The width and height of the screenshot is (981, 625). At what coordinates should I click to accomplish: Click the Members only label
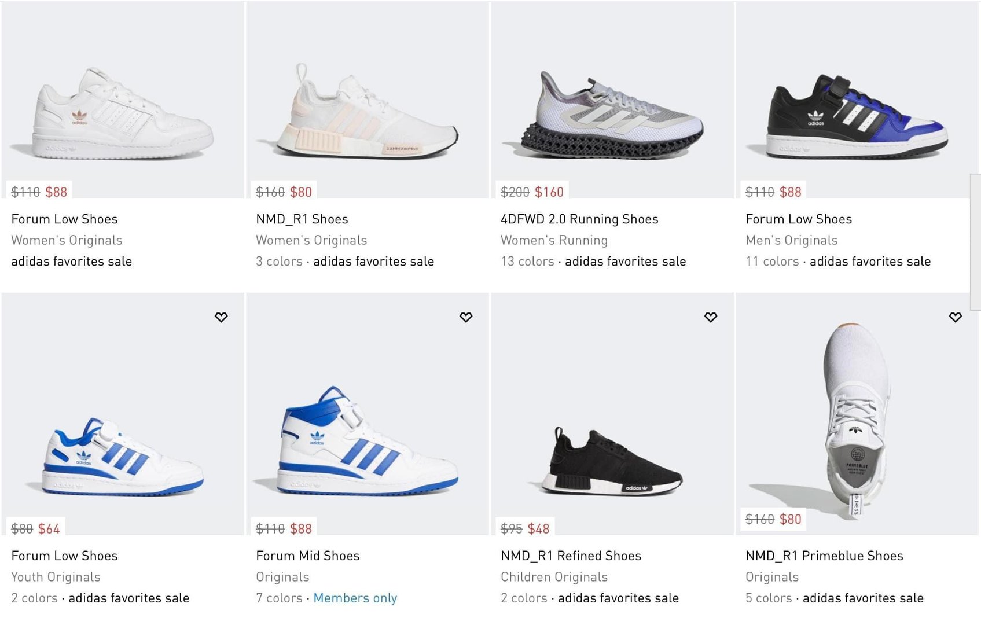click(x=355, y=598)
